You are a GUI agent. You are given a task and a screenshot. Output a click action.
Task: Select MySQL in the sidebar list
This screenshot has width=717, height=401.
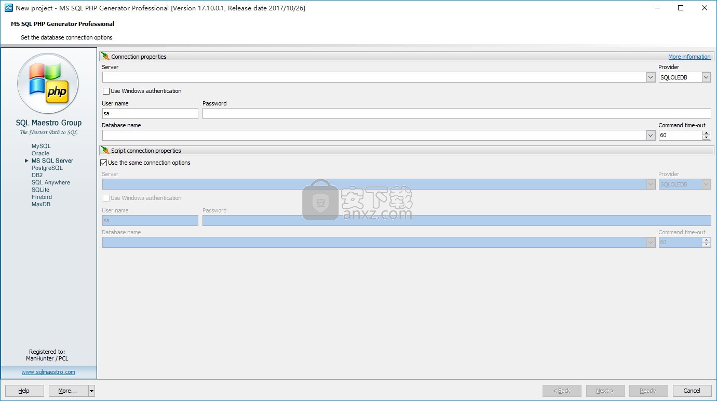click(41, 146)
